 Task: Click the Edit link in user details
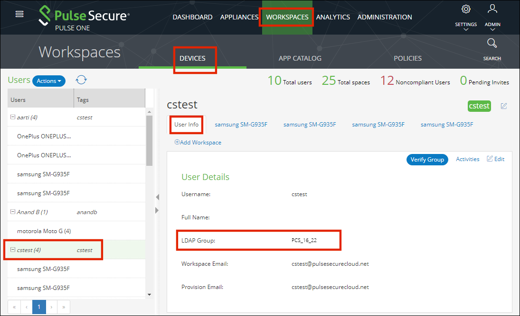495,159
